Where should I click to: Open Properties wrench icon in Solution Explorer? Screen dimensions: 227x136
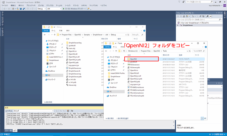tap(207, 16)
